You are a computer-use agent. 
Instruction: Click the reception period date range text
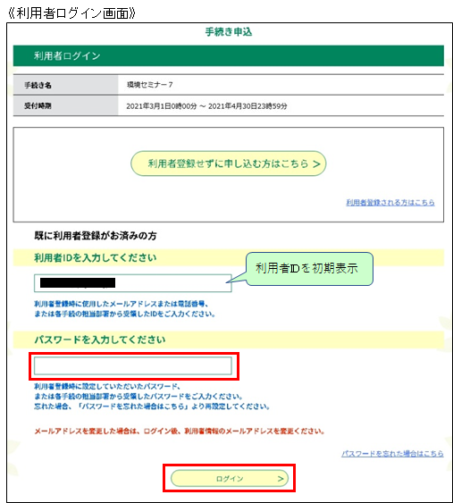pyautogui.click(x=206, y=106)
